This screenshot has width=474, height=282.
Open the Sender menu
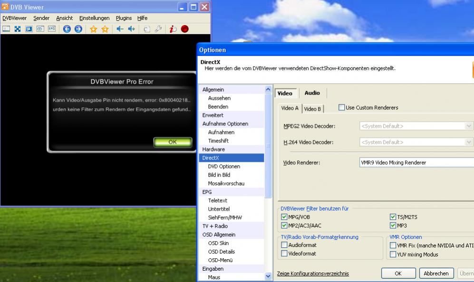[x=41, y=18]
